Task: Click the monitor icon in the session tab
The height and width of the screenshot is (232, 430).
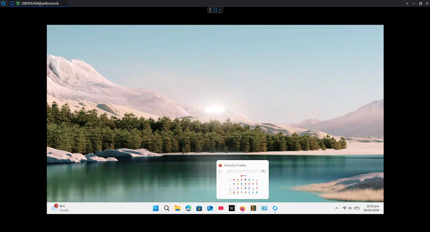Action: pyautogui.click(x=12, y=3)
